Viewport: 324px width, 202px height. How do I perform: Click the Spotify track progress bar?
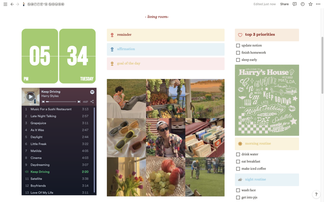[61, 102]
